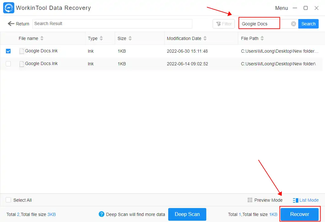Check the second Google Docs.lnk checkbox

pos(8,64)
